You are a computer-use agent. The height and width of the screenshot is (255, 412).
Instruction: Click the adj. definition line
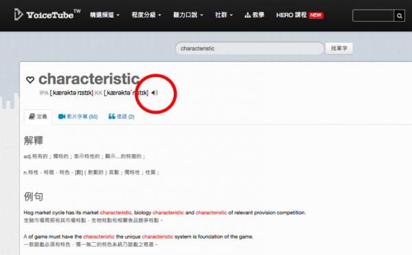tap(84, 157)
